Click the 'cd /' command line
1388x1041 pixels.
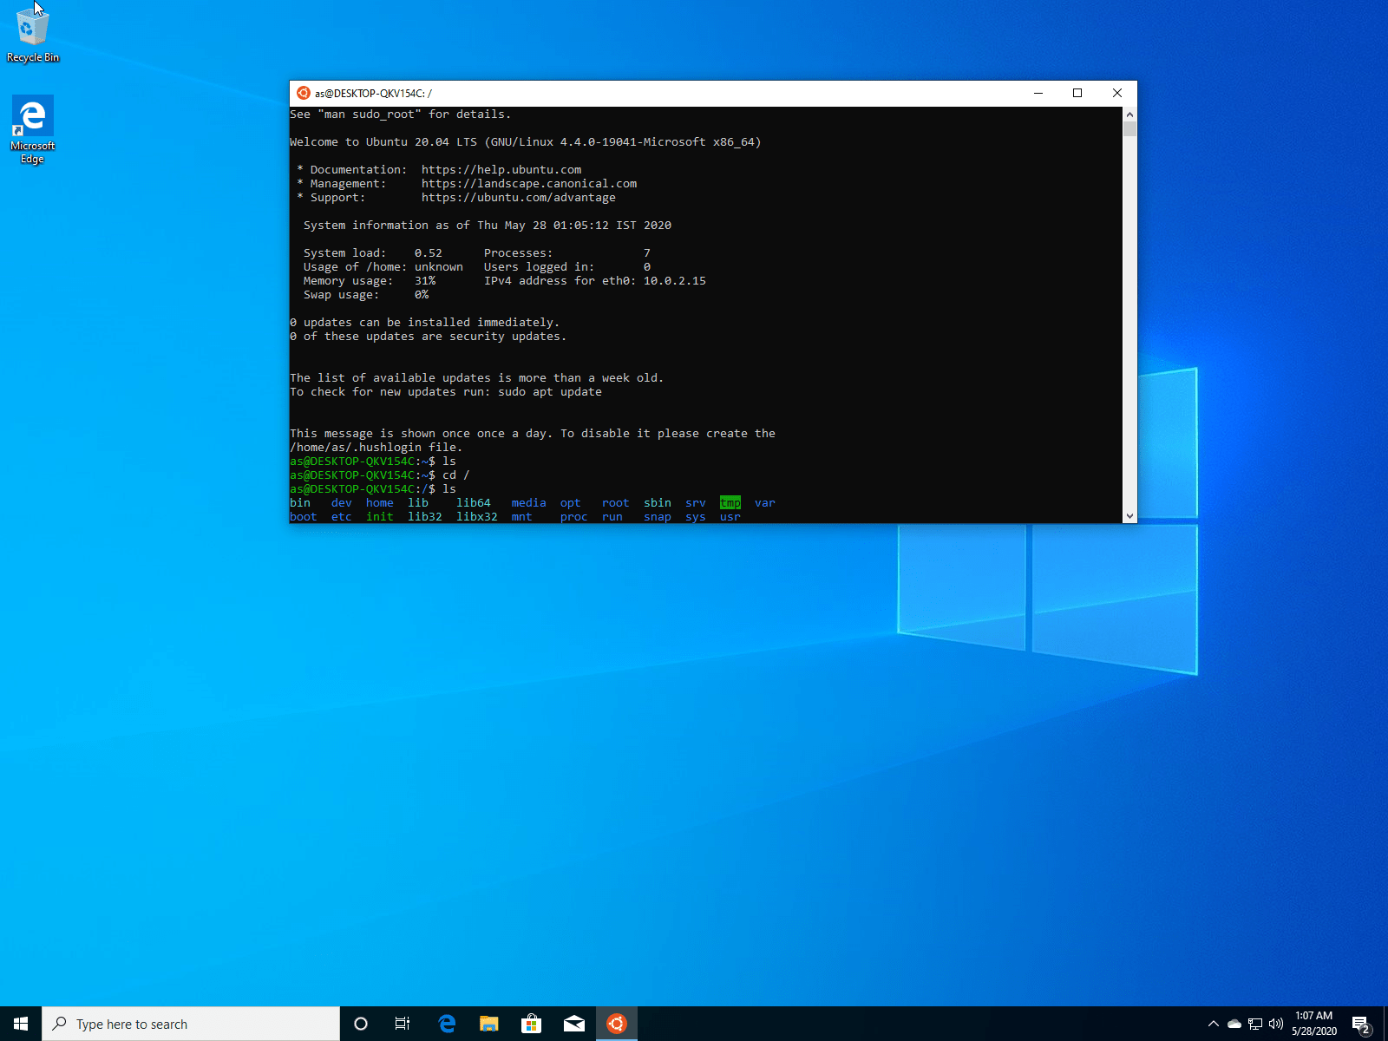coord(380,475)
